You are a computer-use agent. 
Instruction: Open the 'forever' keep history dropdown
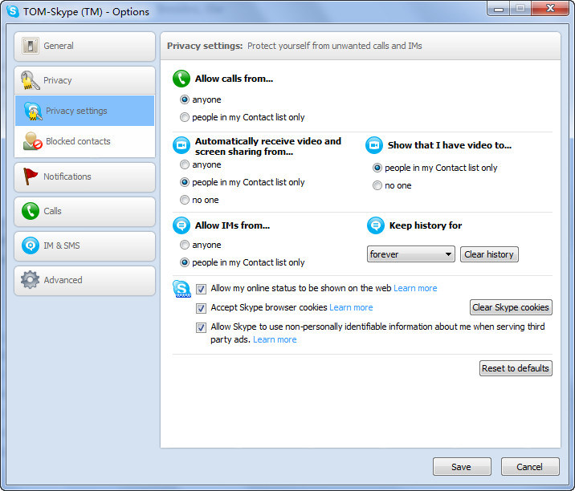click(410, 254)
